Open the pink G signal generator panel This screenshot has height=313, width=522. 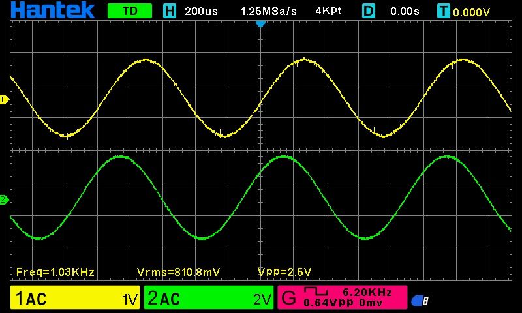pos(342,297)
